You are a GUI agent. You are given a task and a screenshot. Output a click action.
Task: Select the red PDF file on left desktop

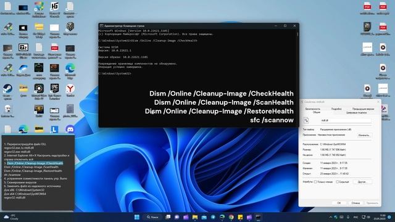[54, 47]
